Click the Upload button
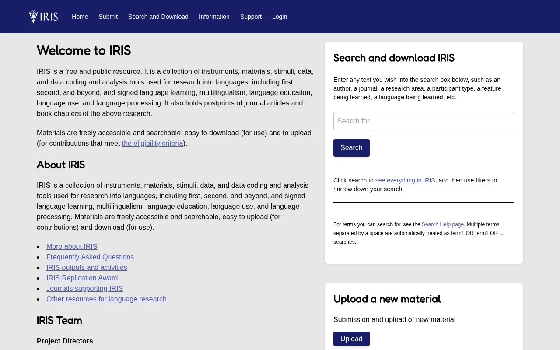Viewport: 560px width, 350px height. pyautogui.click(x=351, y=339)
